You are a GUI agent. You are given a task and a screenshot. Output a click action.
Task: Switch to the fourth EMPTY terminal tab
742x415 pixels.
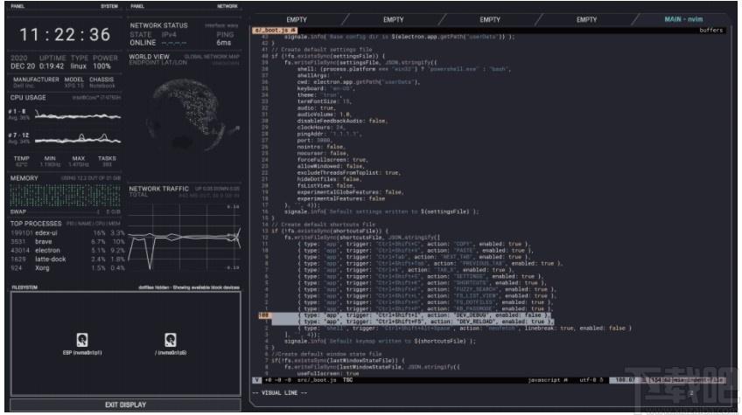pyautogui.click(x=586, y=20)
